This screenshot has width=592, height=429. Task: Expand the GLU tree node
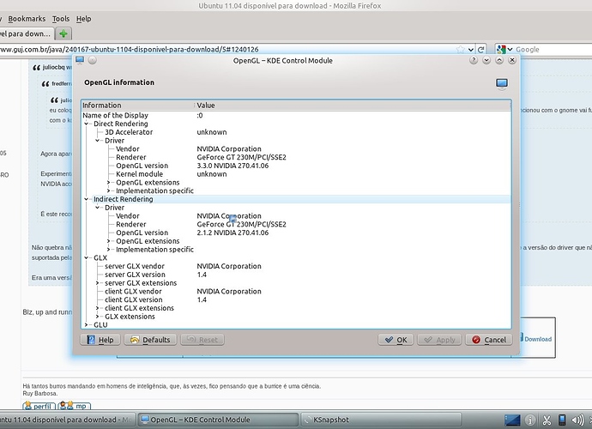(x=87, y=325)
